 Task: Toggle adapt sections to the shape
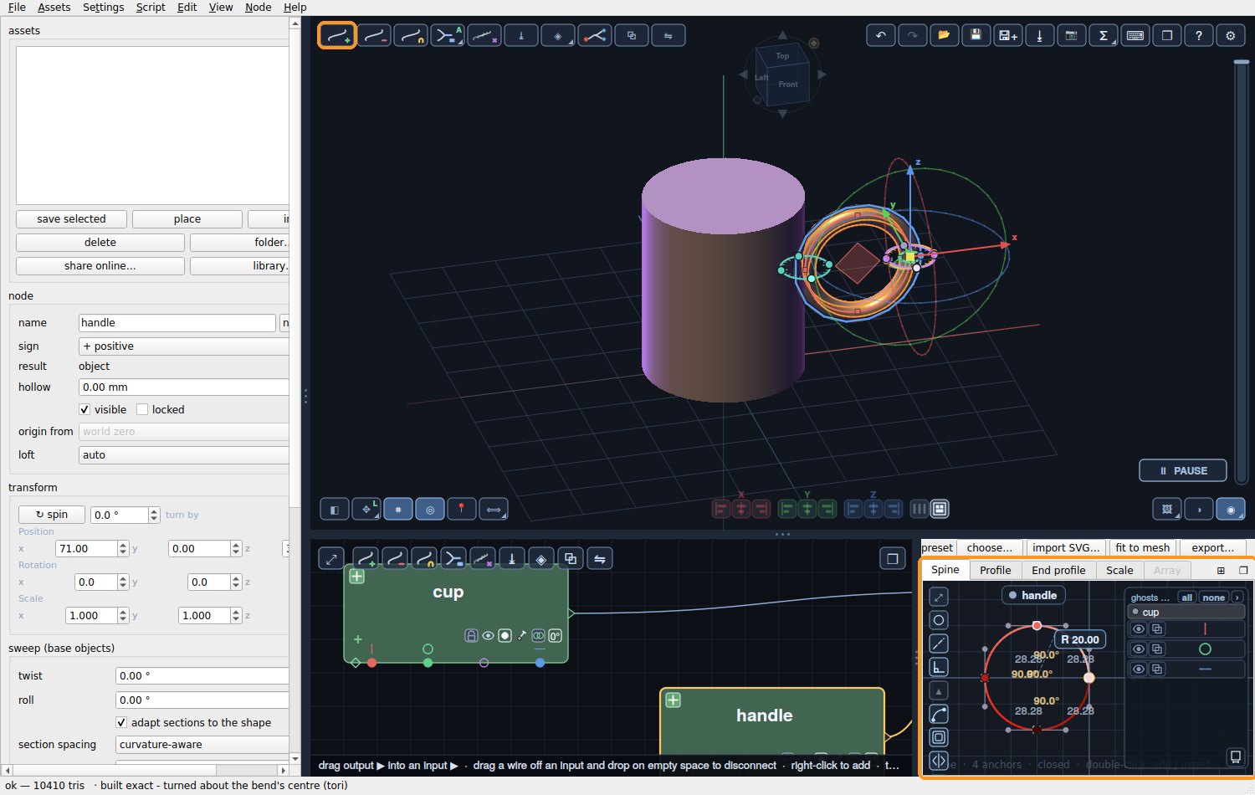pyautogui.click(x=121, y=722)
